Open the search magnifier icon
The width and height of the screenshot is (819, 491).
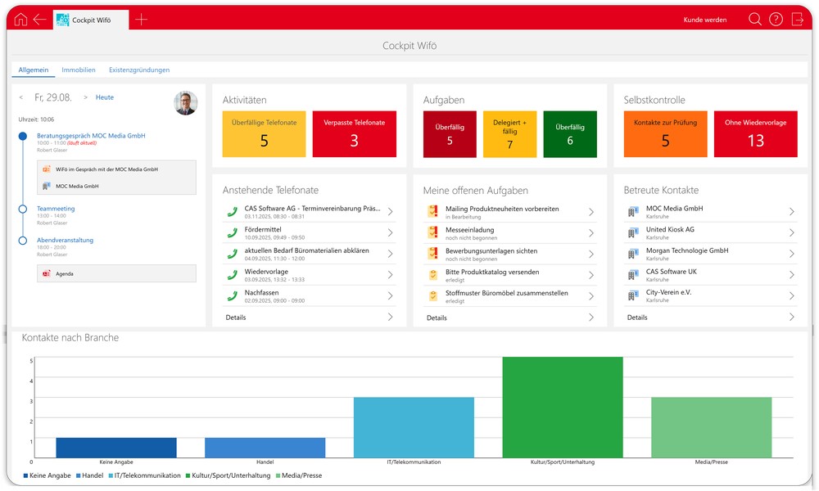754,20
